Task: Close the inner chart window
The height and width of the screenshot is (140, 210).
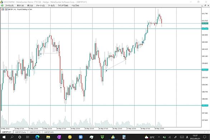Action: click(x=209, y=5)
